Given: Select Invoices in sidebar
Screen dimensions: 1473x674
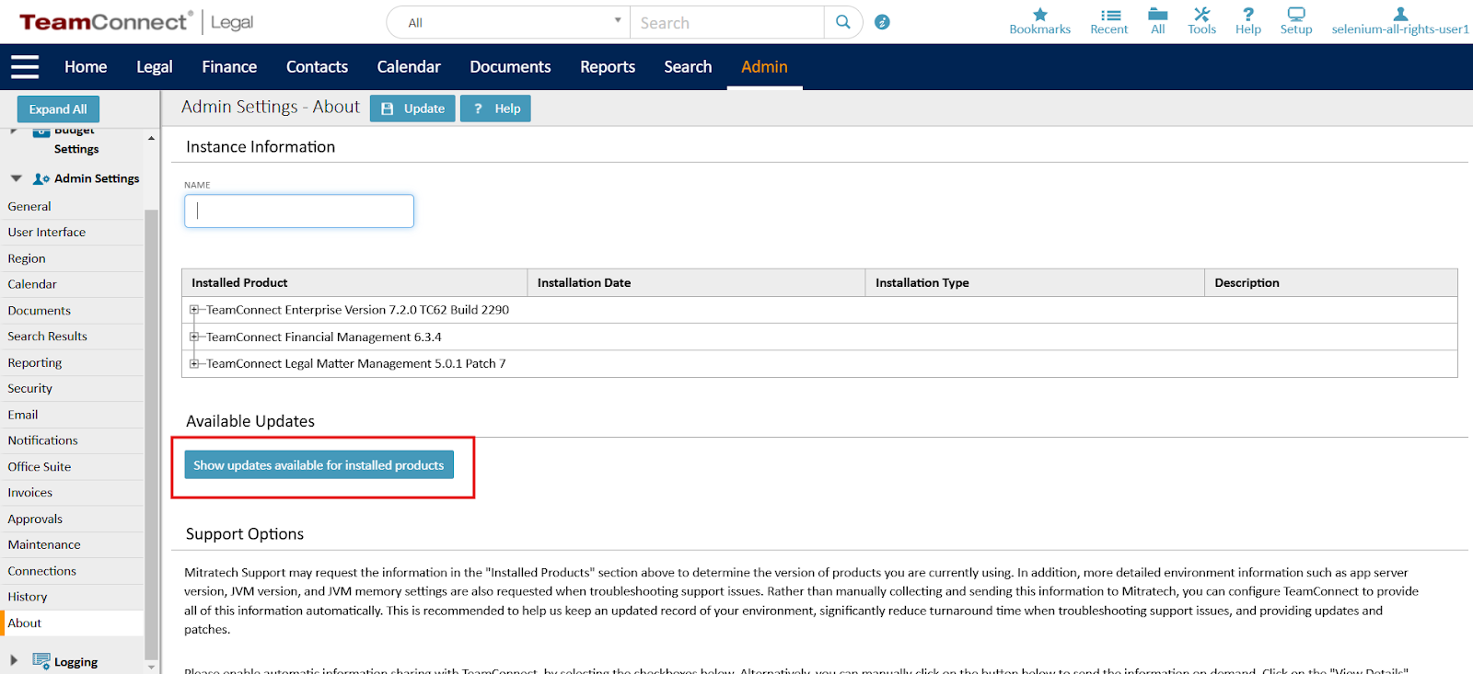Looking at the screenshot, I should tap(72, 493).
